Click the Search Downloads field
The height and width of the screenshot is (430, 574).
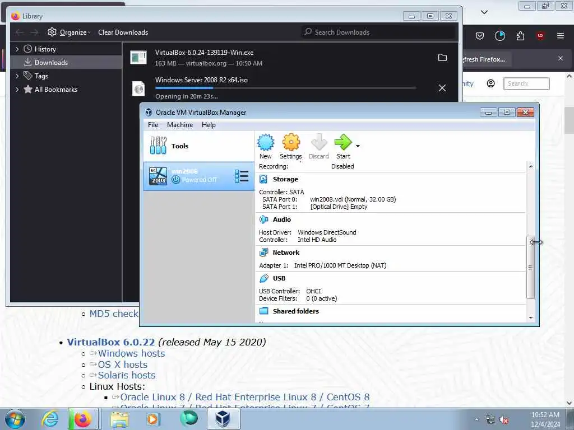(378, 32)
